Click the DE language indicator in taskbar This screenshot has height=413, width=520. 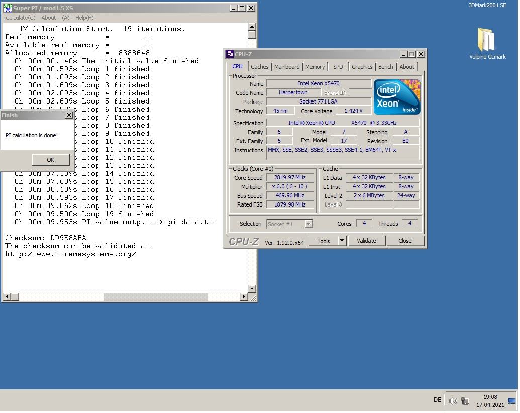click(x=437, y=400)
